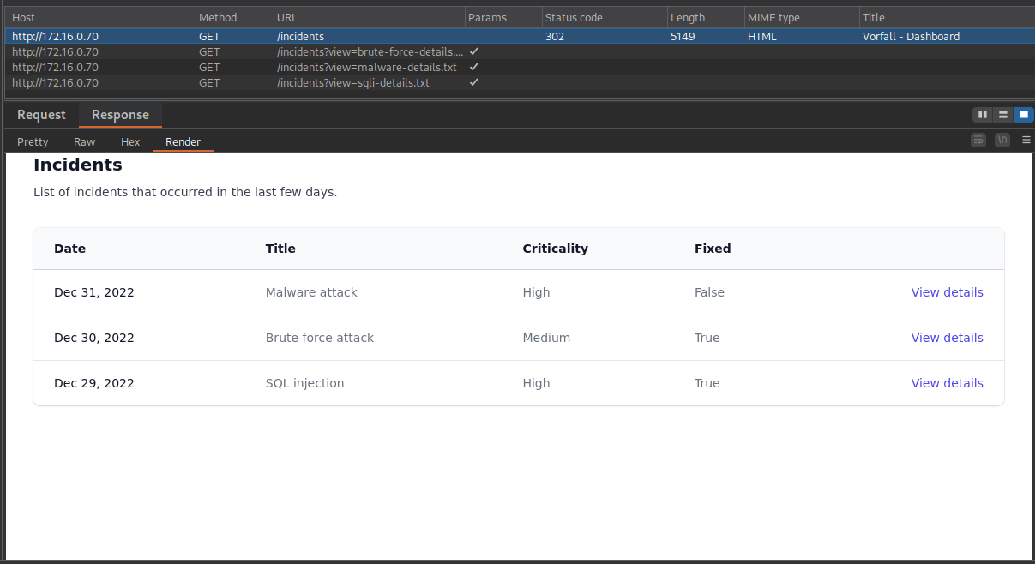Open View details for Malware attack

point(947,292)
